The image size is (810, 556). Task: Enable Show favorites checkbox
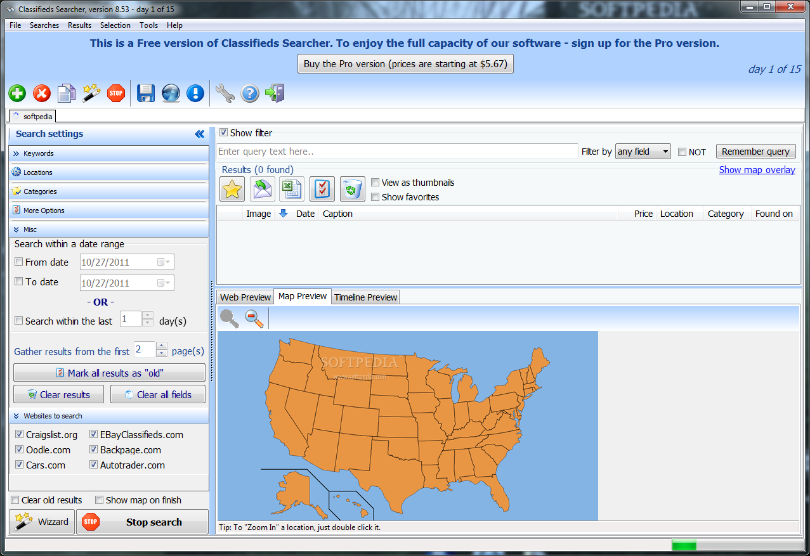(x=376, y=197)
